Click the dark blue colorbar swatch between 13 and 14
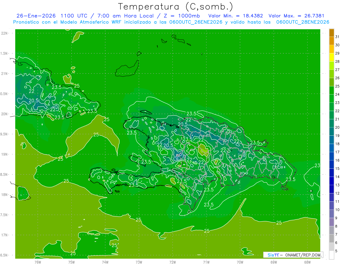The image size is (345, 266). click(331, 181)
